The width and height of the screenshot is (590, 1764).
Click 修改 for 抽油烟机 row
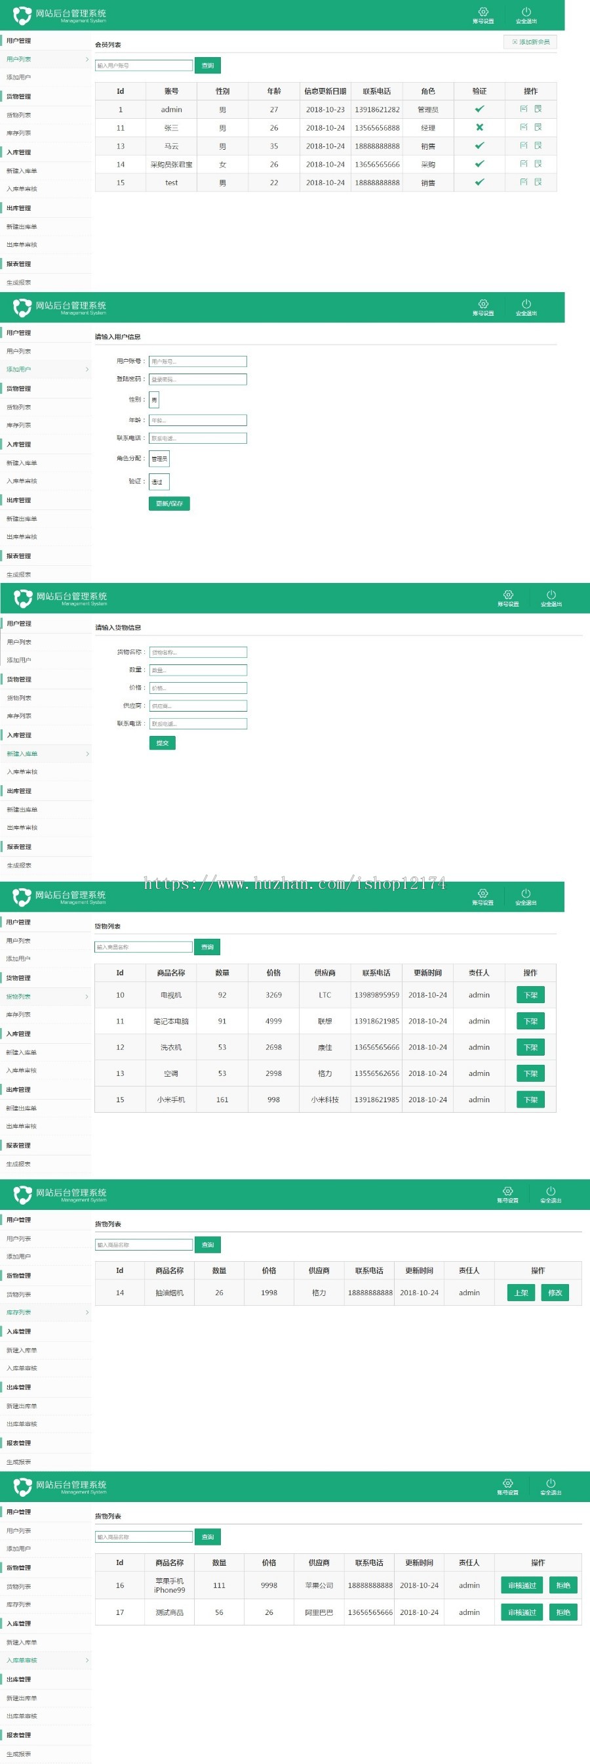[555, 1293]
